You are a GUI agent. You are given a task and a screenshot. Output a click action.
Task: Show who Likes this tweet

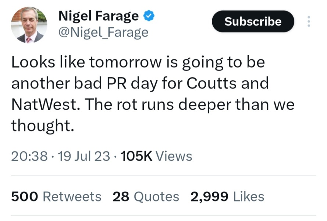pos(249,196)
